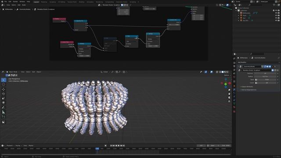Expand the Internal Dependencies panel

pyautogui.click(x=249, y=90)
